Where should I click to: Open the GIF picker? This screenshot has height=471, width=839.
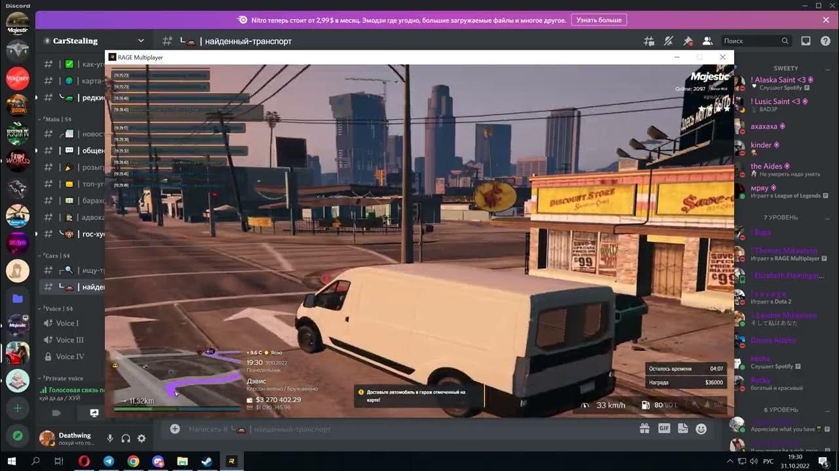(664, 429)
